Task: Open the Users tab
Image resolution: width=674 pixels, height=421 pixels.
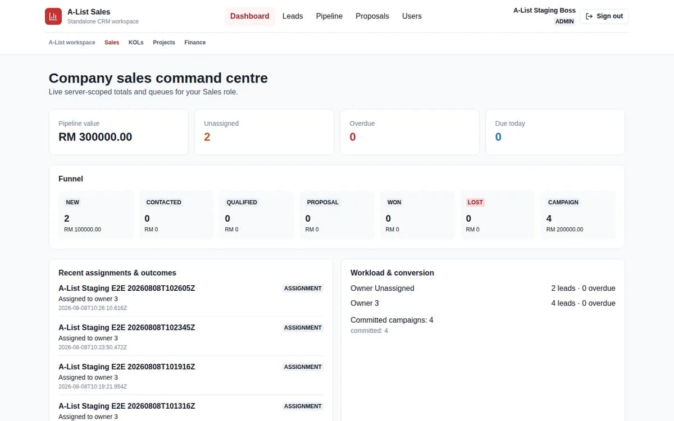Action: 412,16
